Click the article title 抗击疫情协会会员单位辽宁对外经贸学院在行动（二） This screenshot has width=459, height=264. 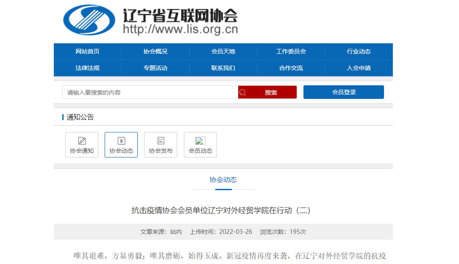coord(221,211)
